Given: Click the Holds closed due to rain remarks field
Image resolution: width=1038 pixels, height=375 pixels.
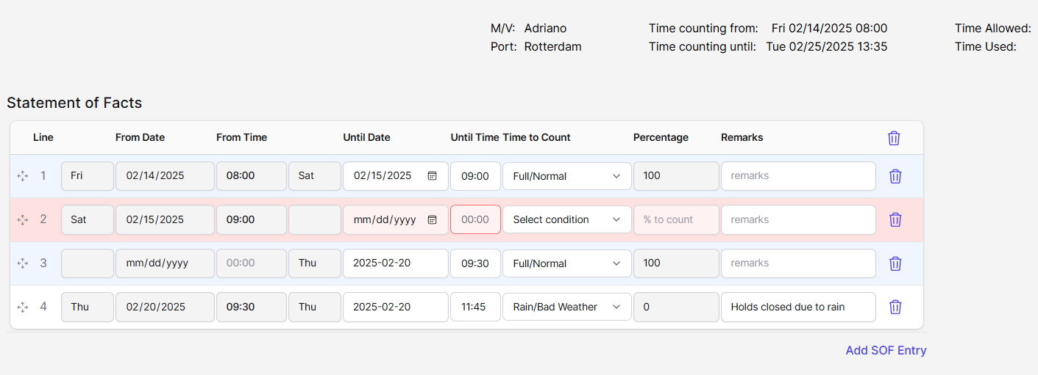Looking at the screenshot, I should point(798,307).
